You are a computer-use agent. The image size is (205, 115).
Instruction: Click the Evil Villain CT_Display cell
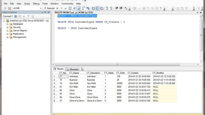click(x=77, y=87)
